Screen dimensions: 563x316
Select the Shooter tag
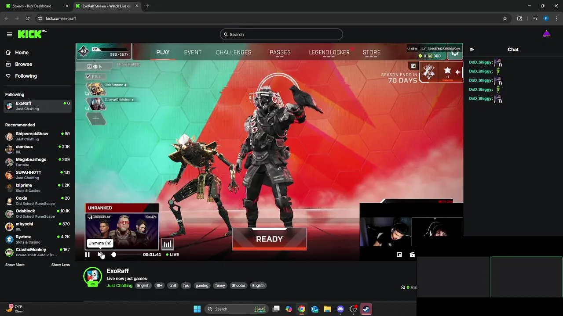238,286
